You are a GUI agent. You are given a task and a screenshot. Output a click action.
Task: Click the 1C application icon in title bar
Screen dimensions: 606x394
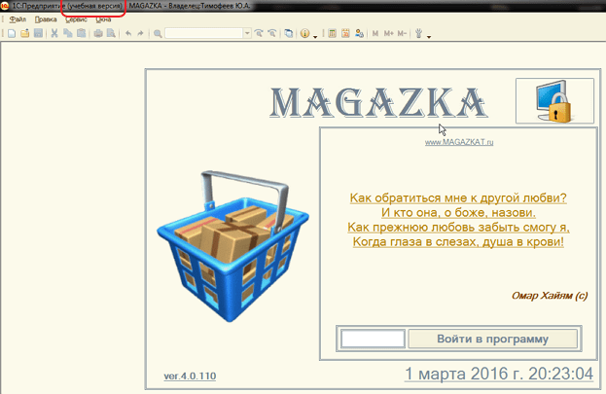pyautogui.click(x=4, y=6)
